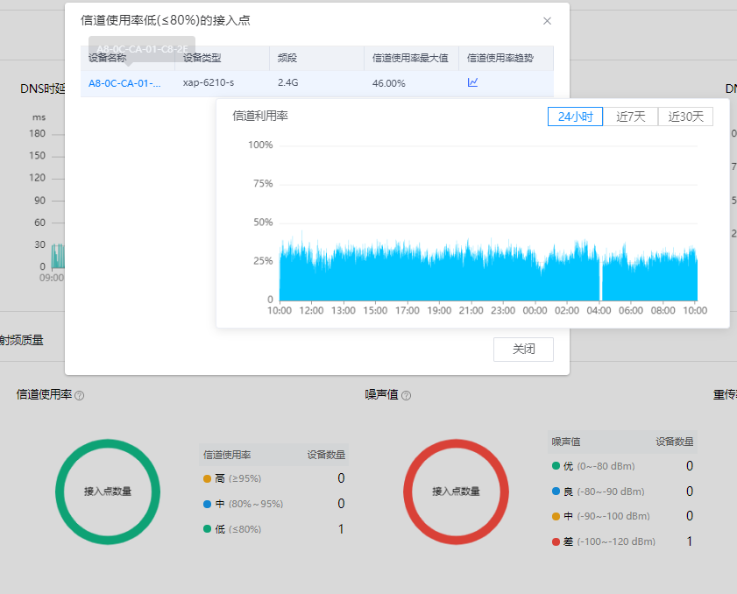Switch to the 近7天 time range
Viewport: 737px width, 594px height.
coord(630,117)
